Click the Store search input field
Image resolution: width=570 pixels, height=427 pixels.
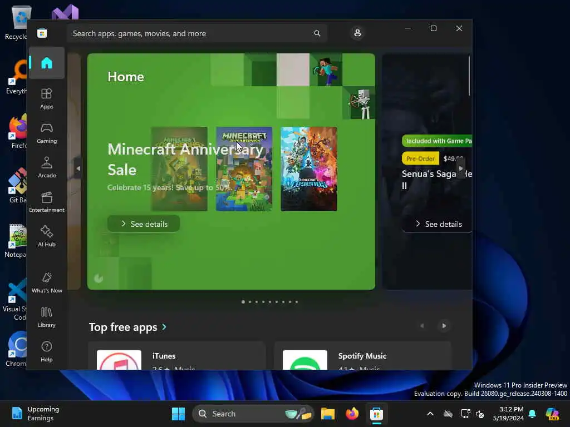tap(197, 33)
